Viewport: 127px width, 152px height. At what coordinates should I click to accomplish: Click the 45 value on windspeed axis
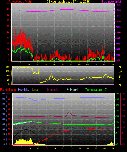click(8, 9)
